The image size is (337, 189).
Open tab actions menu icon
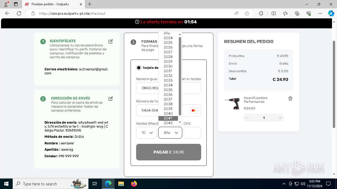click(16, 4)
